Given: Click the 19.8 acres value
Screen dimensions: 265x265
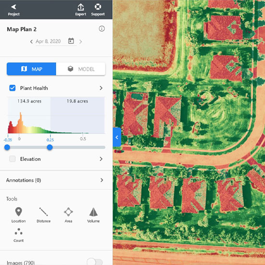Looking at the screenshot, I should [x=77, y=101].
